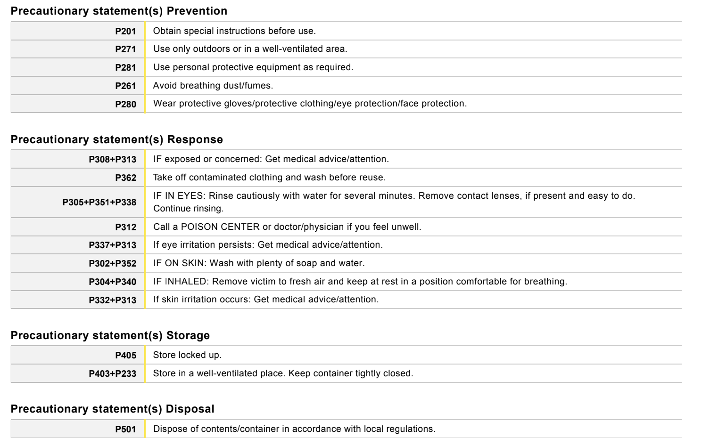Image resolution: width=710 pixels, height=438 pixels.
Task: Click 'If skin irritation occurs' statement
Action: point(266,300)
